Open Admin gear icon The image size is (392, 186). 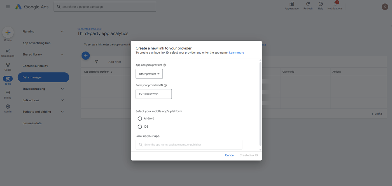click(x=8, y=107)
